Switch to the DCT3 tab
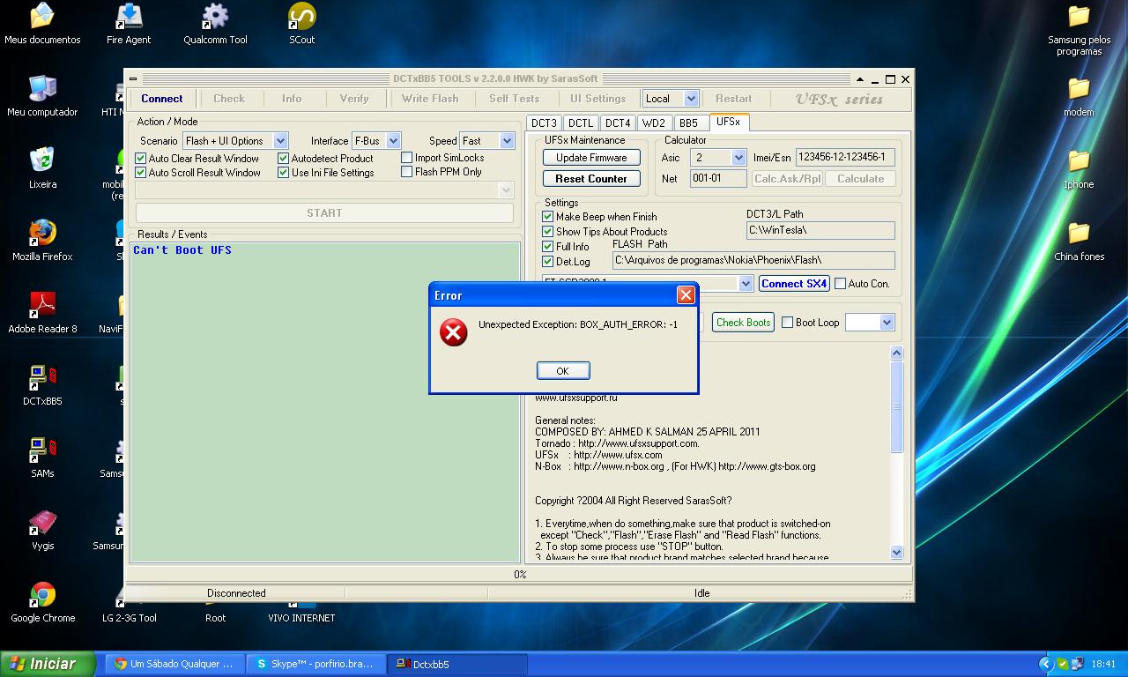 544,123
